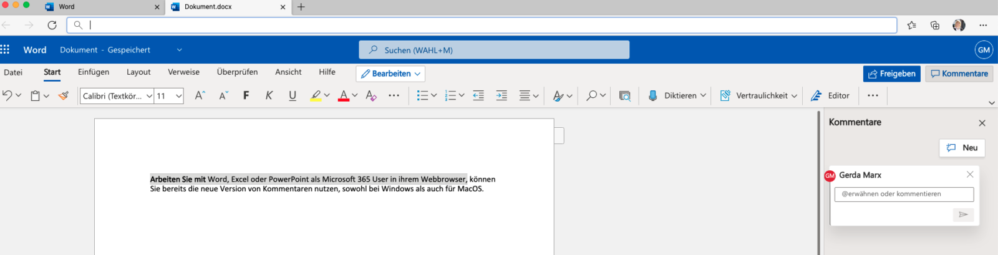Open the font name combo box
This screenshot has height=255, width=998.
click(117, 95)
